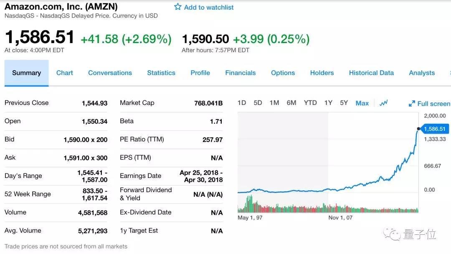
Task: Open the Historical Data tab
Action: click(371, 73)
